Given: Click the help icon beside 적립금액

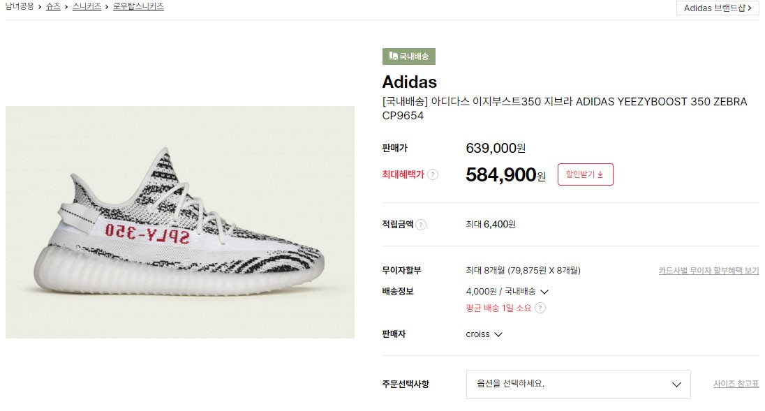Looking at the screenshot, I should [421, 225].
